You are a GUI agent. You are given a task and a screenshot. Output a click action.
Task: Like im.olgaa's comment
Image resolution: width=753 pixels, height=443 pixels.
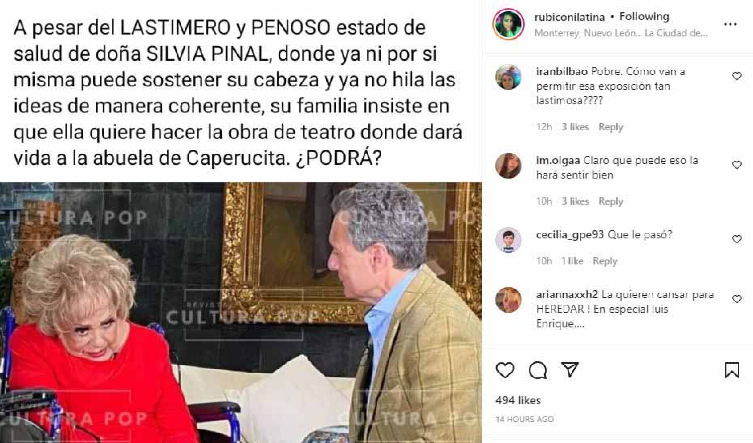click(x=737, y=165)
